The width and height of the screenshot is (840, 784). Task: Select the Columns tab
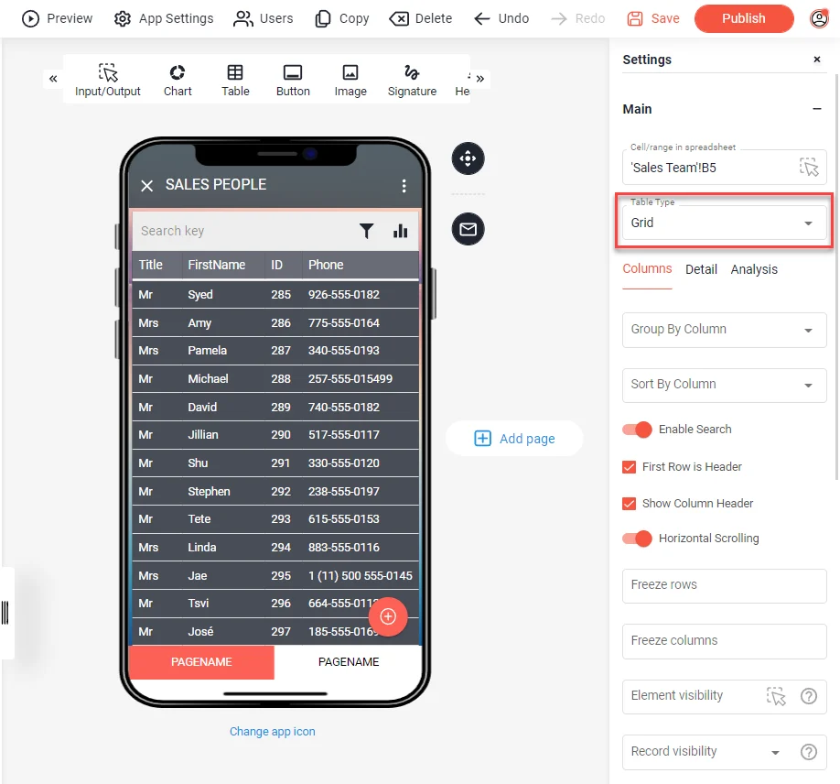pos(647,268)
